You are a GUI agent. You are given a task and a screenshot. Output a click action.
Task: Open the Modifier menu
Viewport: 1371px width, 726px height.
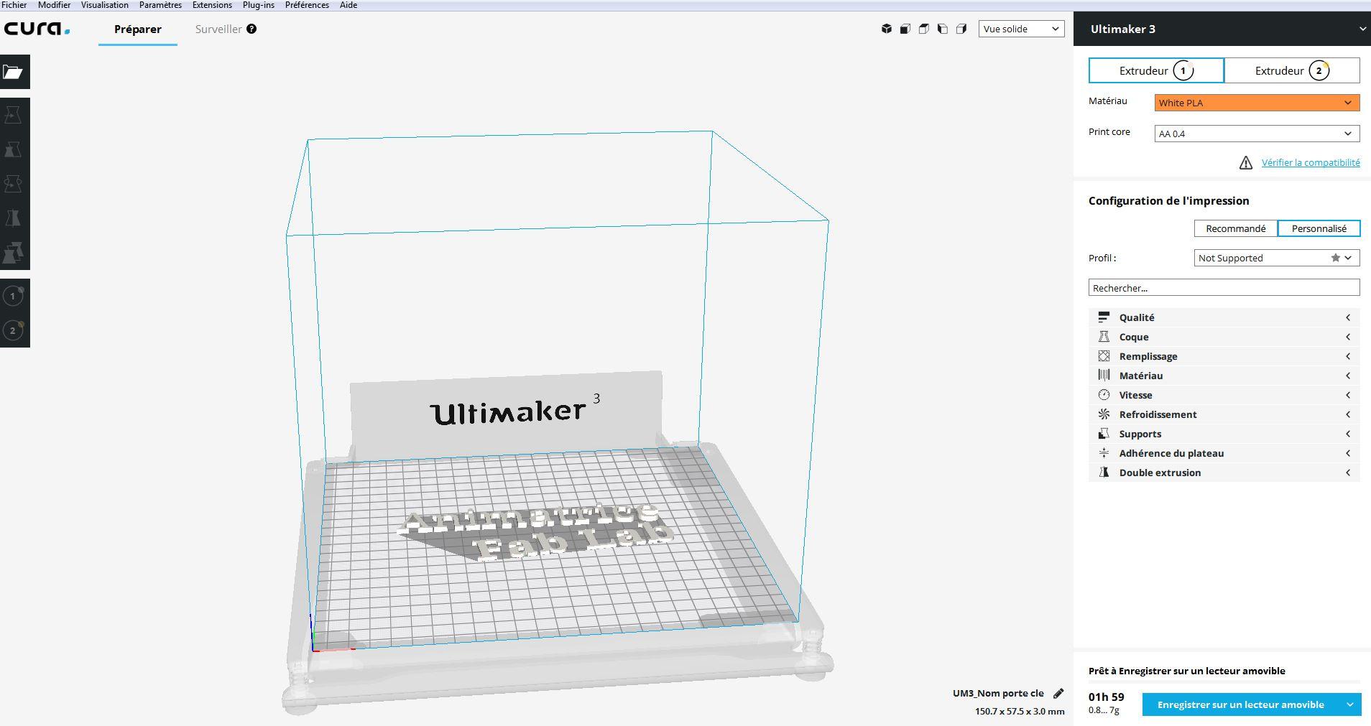(54, 5)
